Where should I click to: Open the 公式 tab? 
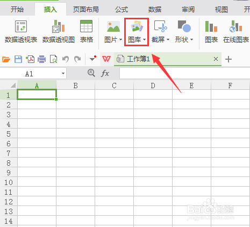point(122,9)
